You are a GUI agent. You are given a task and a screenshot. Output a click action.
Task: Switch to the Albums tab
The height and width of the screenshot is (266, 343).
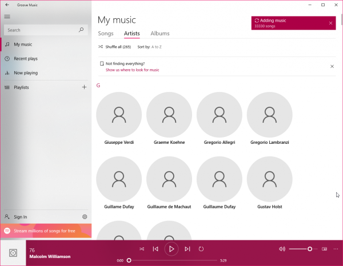pyautogui.click(x=160, y=34)
